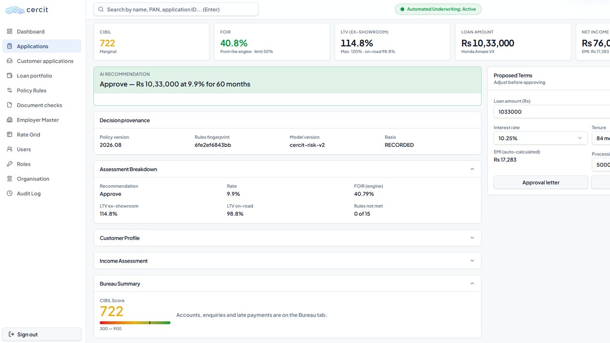Click the Applications clipboard icon

tap(10, 46)
